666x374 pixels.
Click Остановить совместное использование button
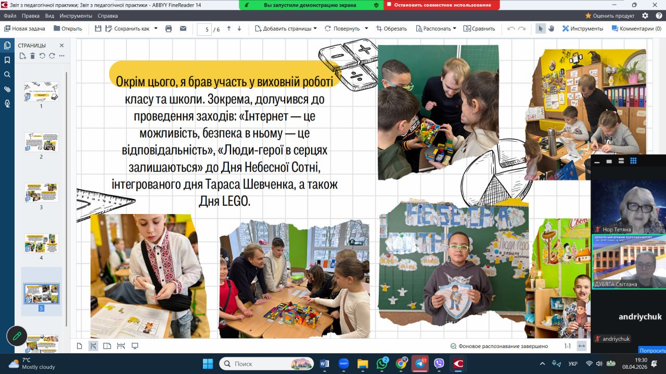pyautogui.click(x=442, y=5)
